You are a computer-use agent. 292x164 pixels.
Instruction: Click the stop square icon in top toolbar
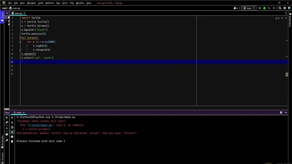[x=274, y=8]
